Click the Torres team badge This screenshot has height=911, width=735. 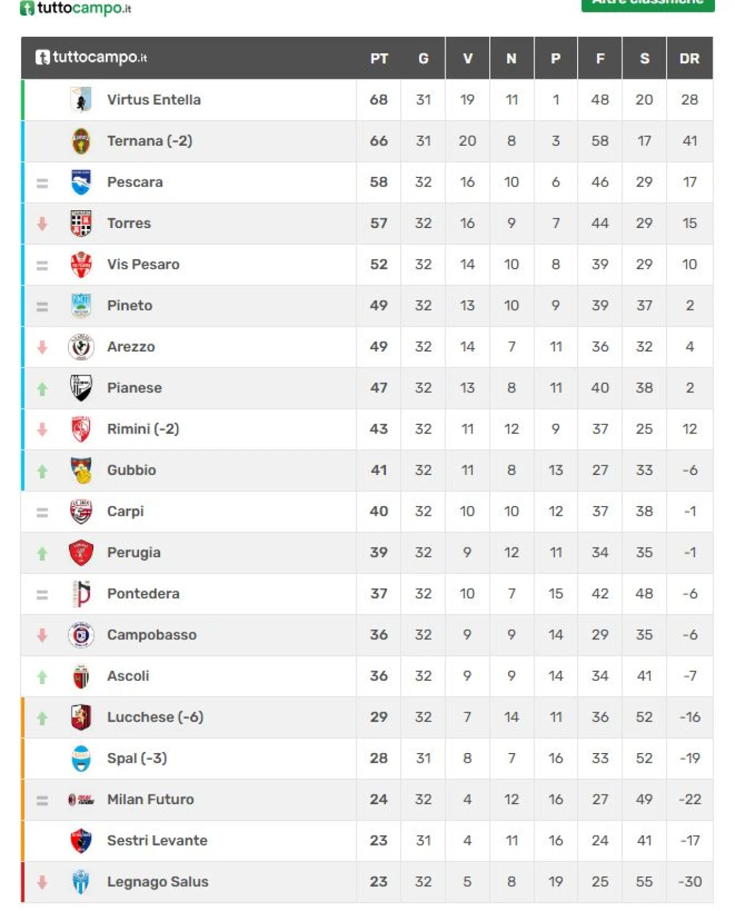point(81,223)
